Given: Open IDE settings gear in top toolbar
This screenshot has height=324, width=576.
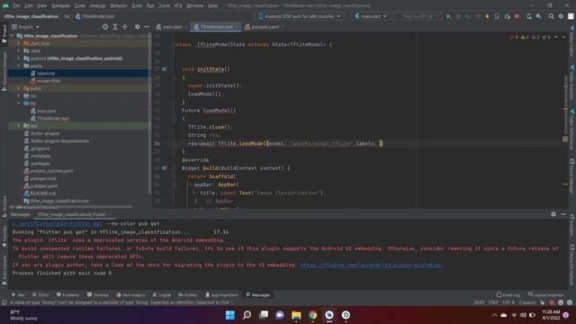Looking at the screenshot, I should pyautogui.click(x=561, y=16).
